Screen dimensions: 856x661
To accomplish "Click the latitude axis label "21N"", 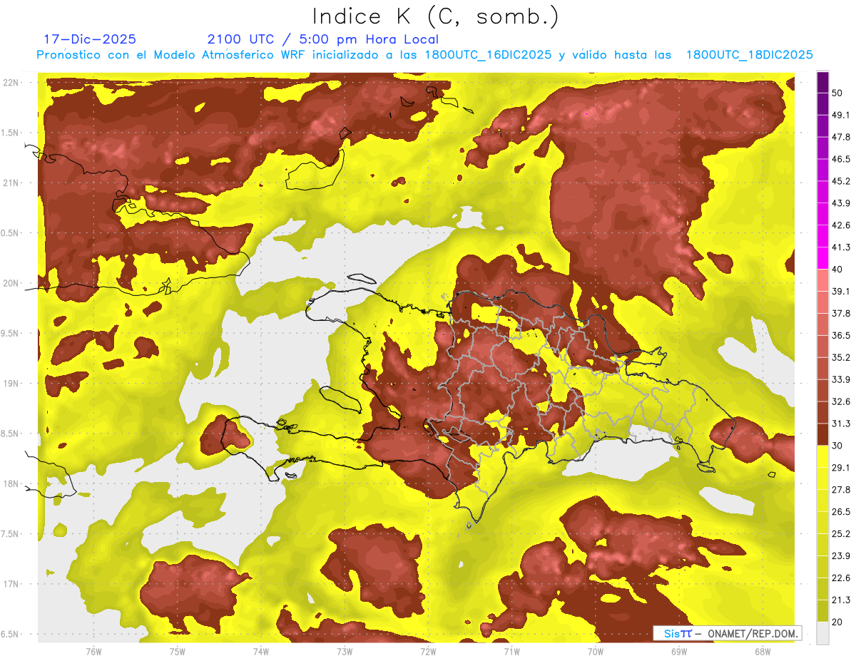I will click(11, 183).
